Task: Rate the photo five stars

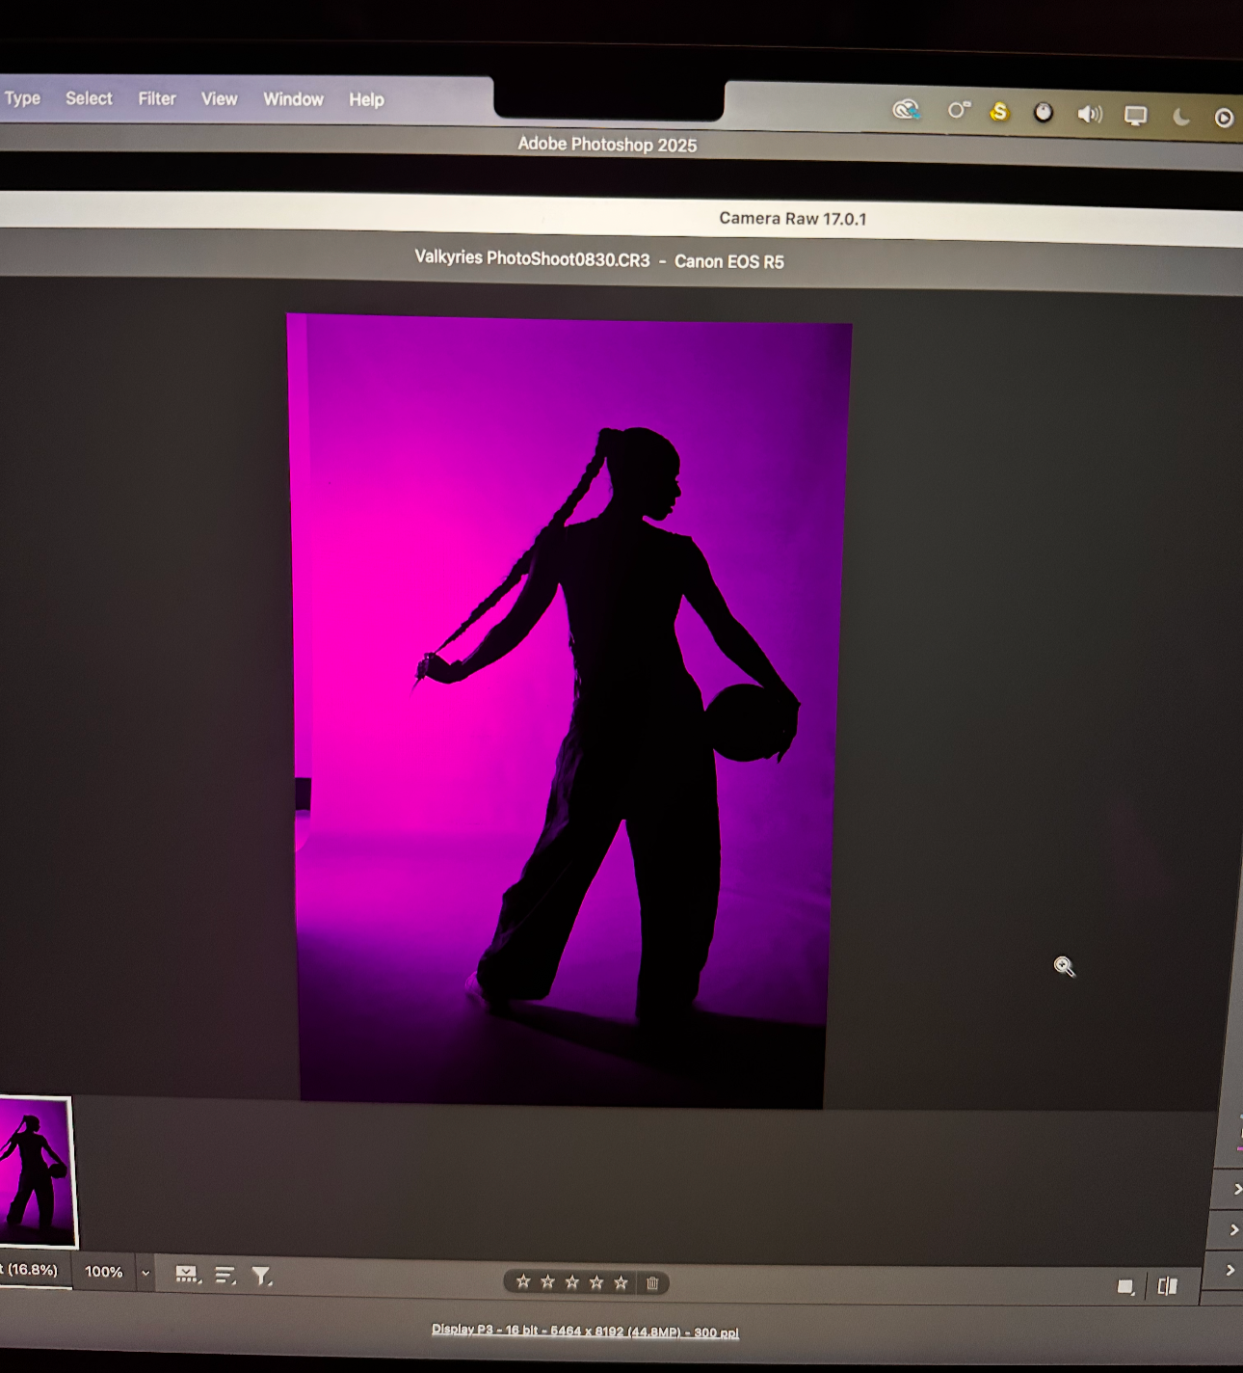Action: click(621, 1282)
